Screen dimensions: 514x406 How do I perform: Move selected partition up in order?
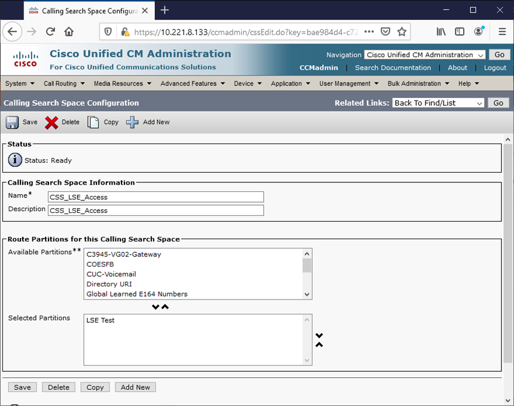click(320, 345)
